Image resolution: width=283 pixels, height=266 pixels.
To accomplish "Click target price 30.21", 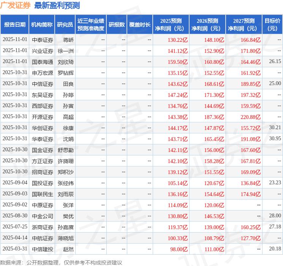I will pyautogui.click(x=275, y=128).
